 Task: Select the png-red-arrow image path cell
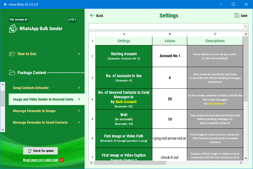coord(170,138)
